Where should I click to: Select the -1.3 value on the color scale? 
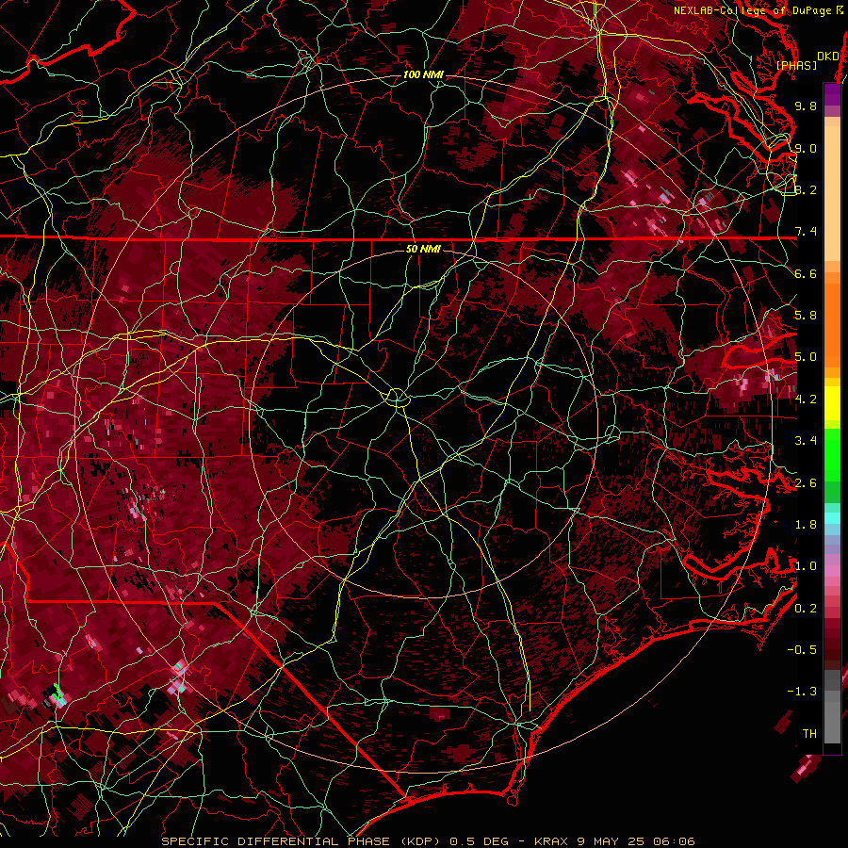point(802,692)
